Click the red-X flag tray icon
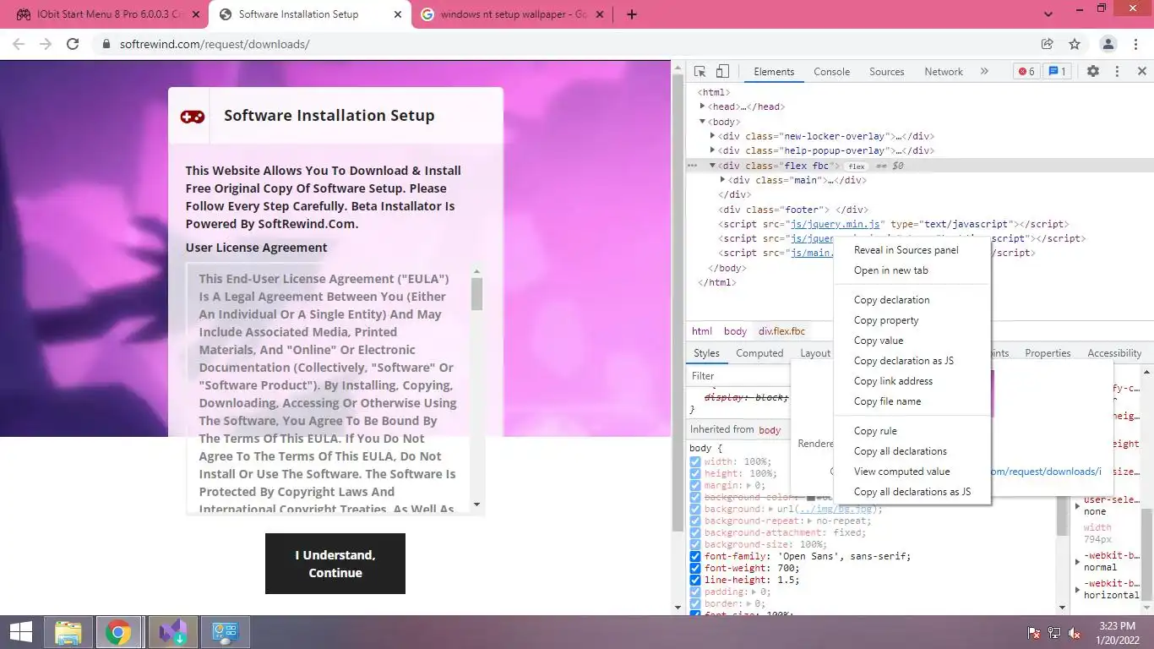1154x649 pixels. pos(1033,633)
